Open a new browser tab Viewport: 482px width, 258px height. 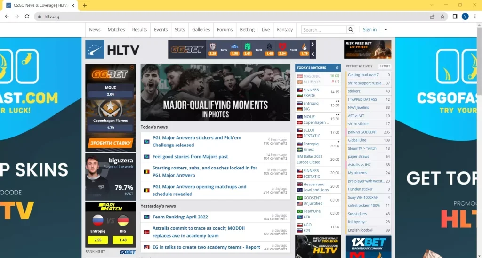pos(85,5)
